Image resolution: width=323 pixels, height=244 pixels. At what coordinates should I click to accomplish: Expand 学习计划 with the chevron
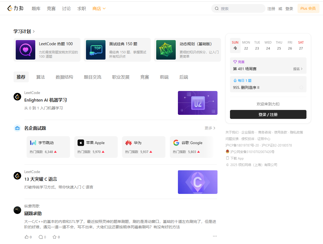[34, 31]
